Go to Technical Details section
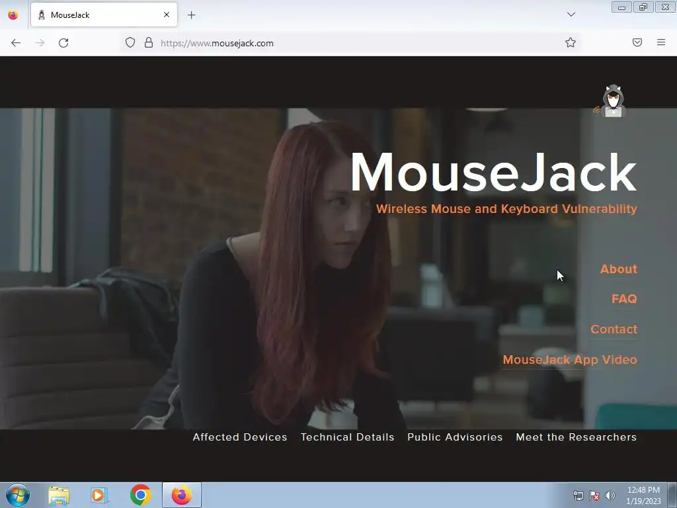The width and height of the screenshot is (677, 508). coord(347,437)
